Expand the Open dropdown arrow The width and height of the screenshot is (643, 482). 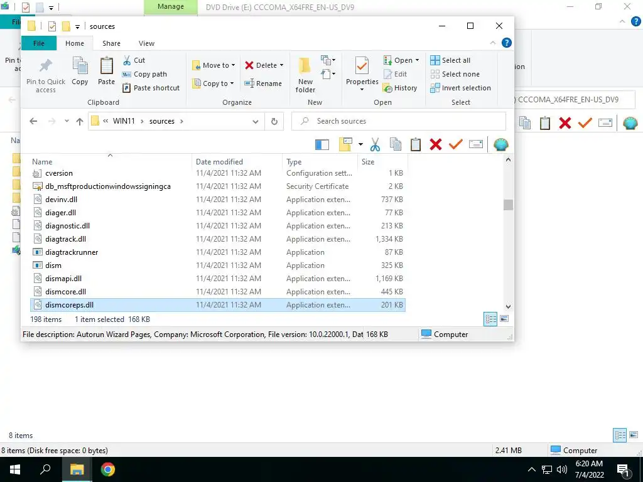417,60
